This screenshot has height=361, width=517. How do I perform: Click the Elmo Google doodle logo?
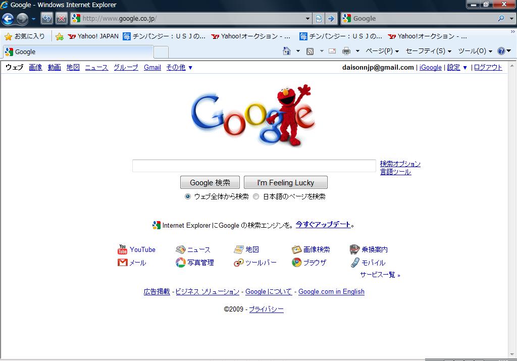[x=253, y=116]
